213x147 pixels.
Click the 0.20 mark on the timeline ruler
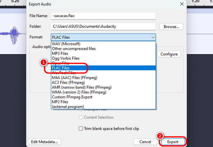(15, 2)
